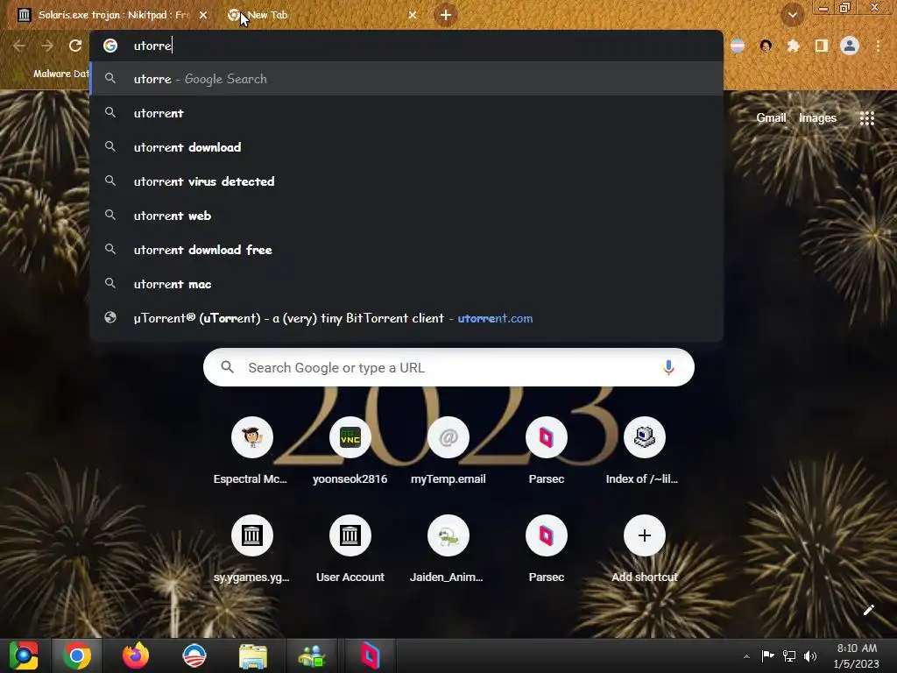Choose the 'utorrent virus detected' suggestion
This screenshot has width=897, height=673.
406,181
